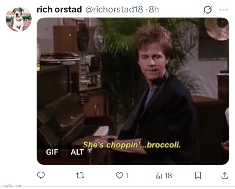Screen dimensions: 235x189
Task: Click the view count number 18
Action: click(168, 175)
